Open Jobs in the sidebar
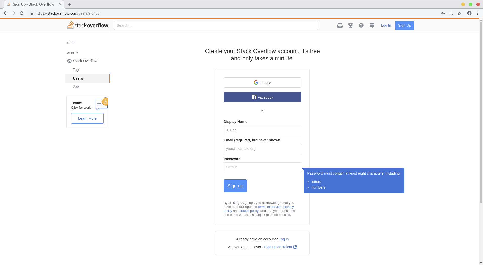483x265 pixels. (x=77, y=87)
